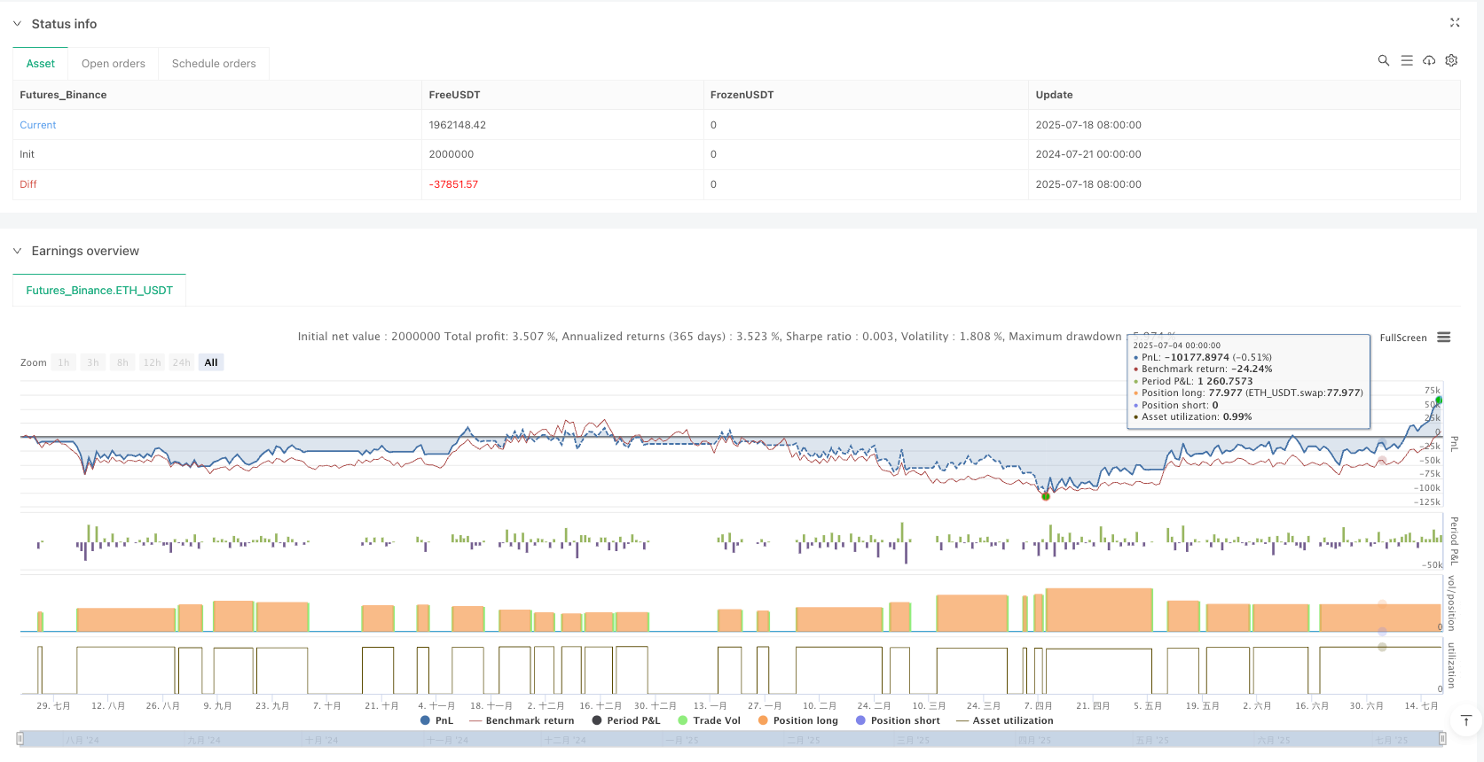Viewport: 1484px width, 762px height.
Task: Switch to the Open orders tab
Action: coord(113,64)
